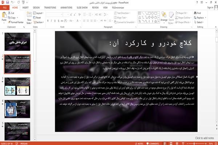Open the Section dropdown
Viewport: 218px width, 145px height.
tap(39, 22)
